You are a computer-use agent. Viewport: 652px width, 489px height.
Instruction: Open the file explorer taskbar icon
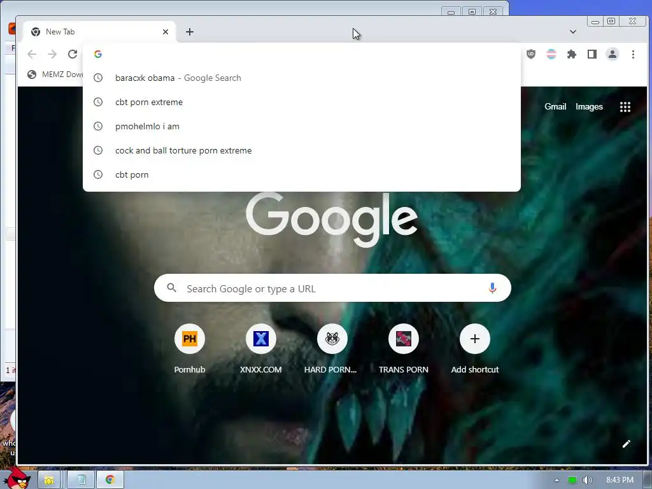[x=49, y=480]
